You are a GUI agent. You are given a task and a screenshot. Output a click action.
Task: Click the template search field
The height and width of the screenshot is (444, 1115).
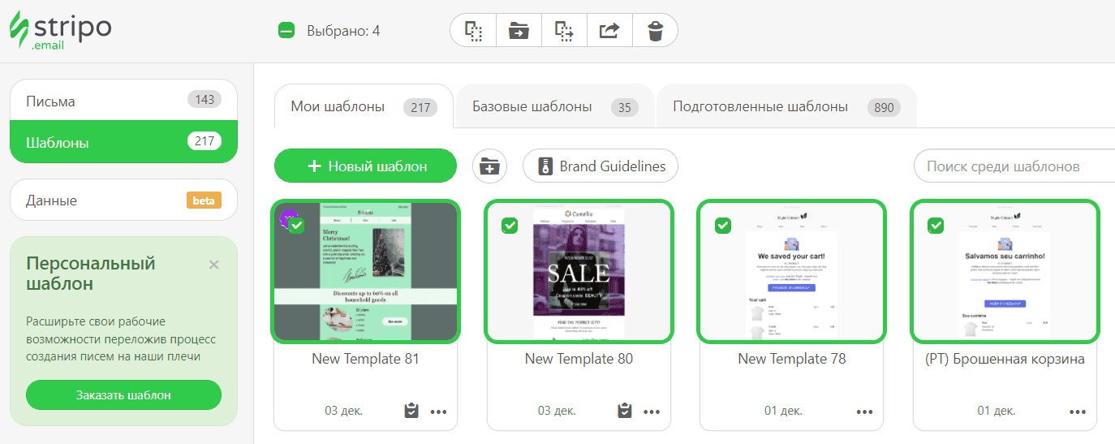(x=1014, y=166)
